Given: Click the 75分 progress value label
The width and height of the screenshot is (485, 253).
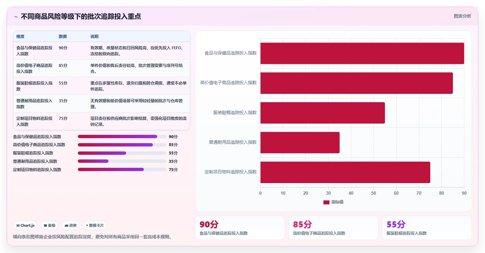Looking at the screenshot, I should pyautogui.click(x=173, y=170).
